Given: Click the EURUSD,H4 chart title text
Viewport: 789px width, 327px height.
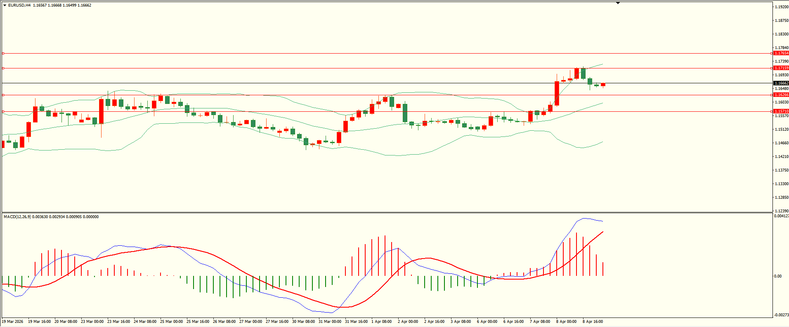Looking at the screenshot, I should click(x=19, y=5).
